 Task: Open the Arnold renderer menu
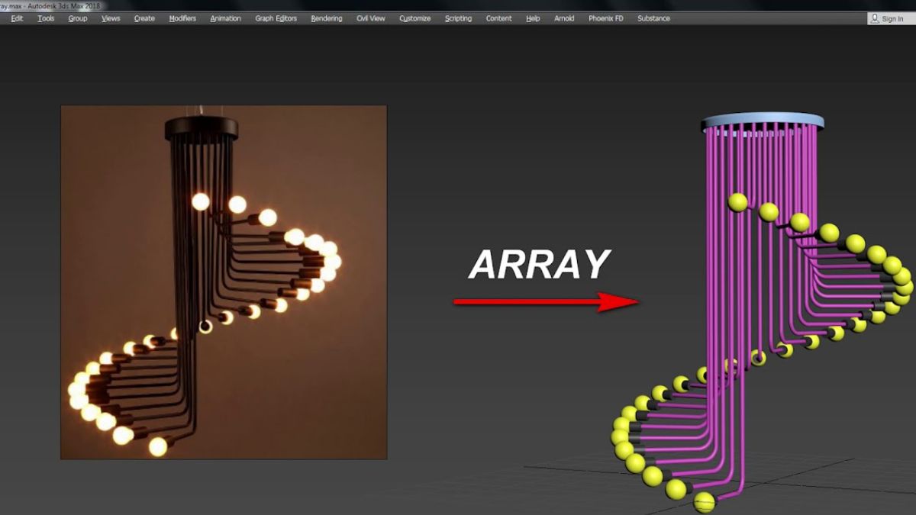pyautogui.click(x=564, y=18)
